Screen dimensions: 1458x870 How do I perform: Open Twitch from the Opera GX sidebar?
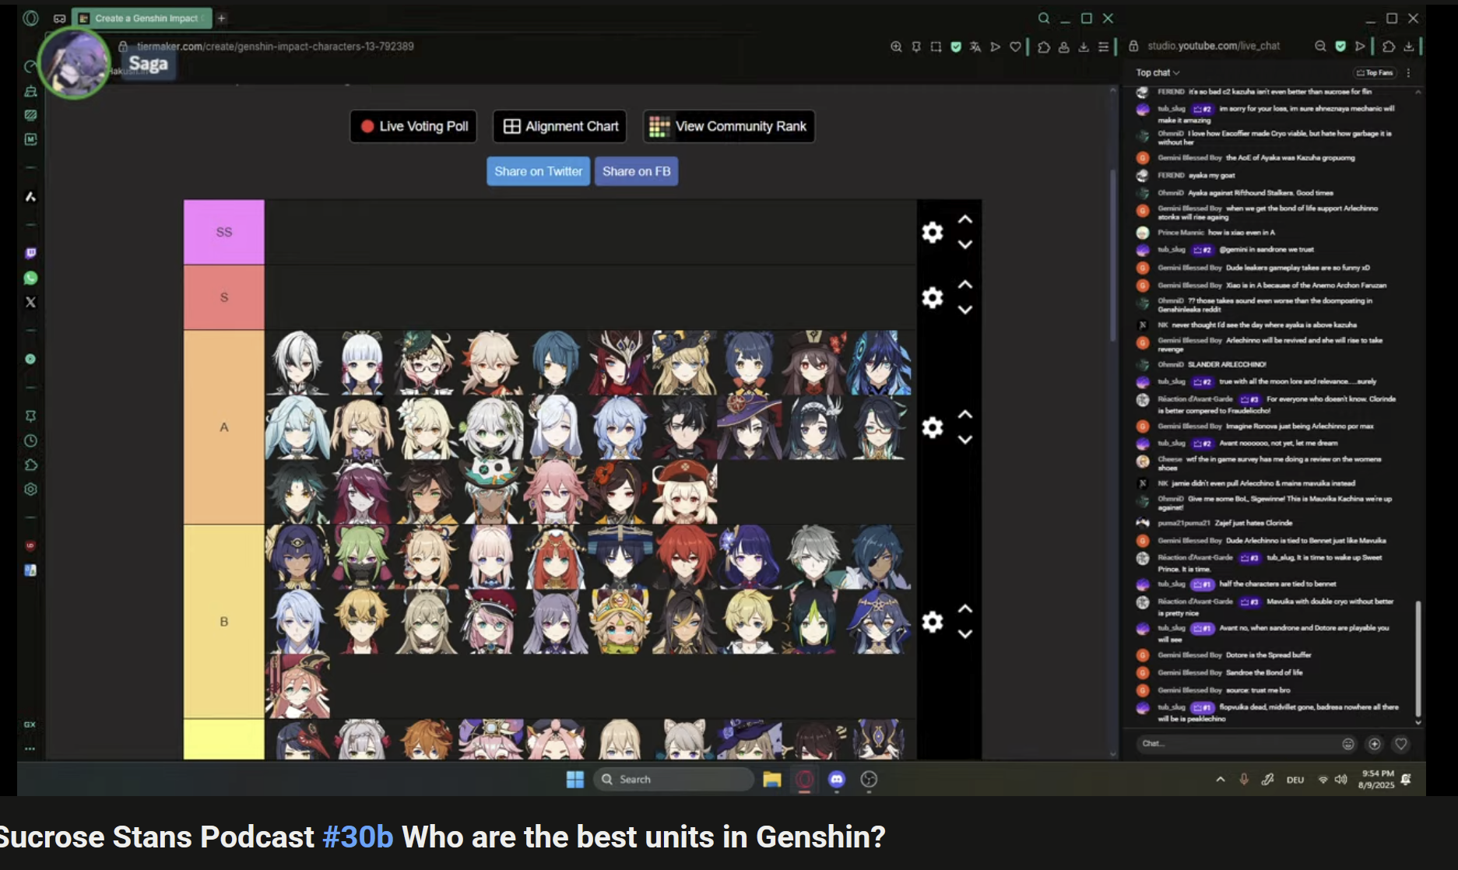30,253
